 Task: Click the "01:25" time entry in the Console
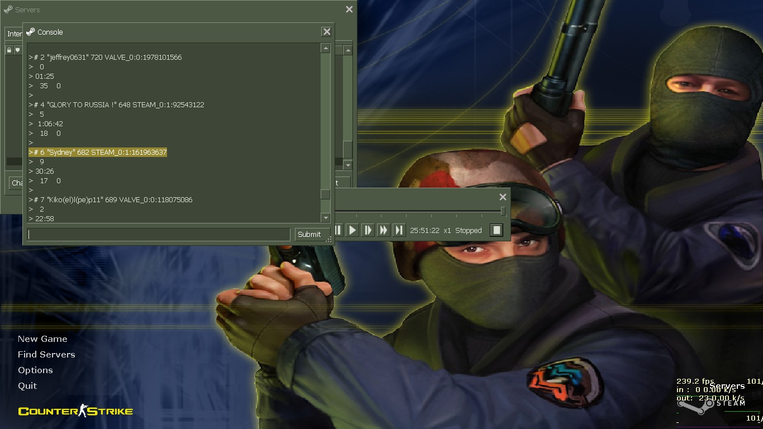pos(45,77)
